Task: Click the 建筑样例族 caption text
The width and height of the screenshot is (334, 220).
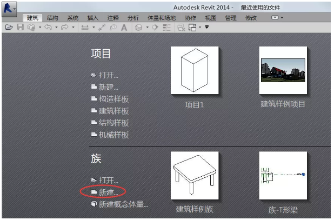Action: pos(195,209)
